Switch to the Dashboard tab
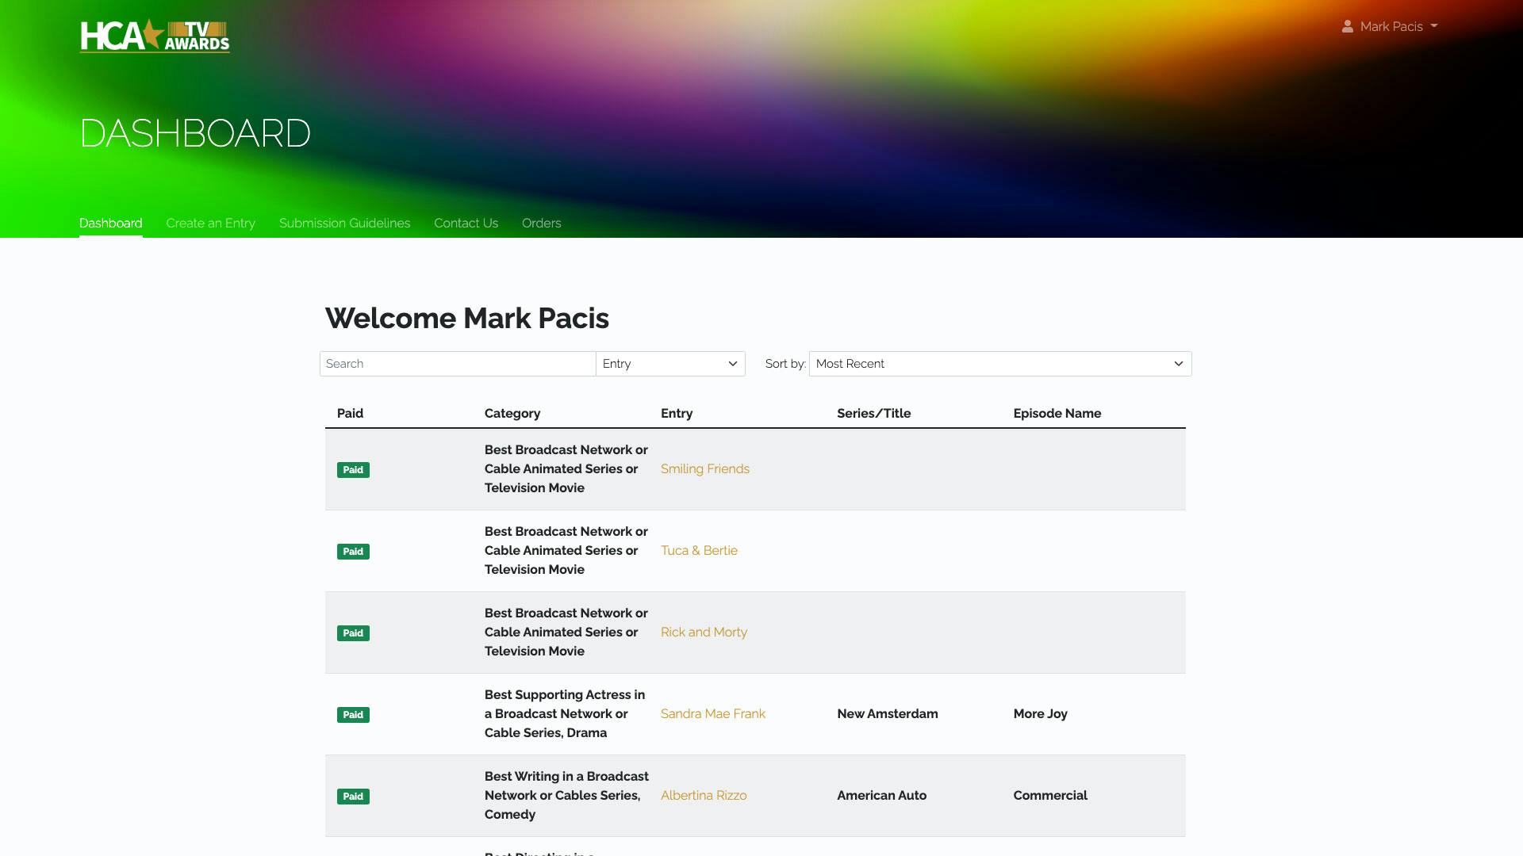 tap(111, 223)
